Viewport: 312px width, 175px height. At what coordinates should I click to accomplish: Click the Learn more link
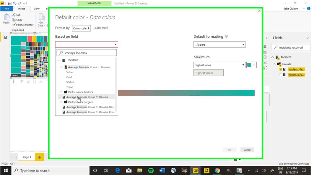tap(101, 28)
